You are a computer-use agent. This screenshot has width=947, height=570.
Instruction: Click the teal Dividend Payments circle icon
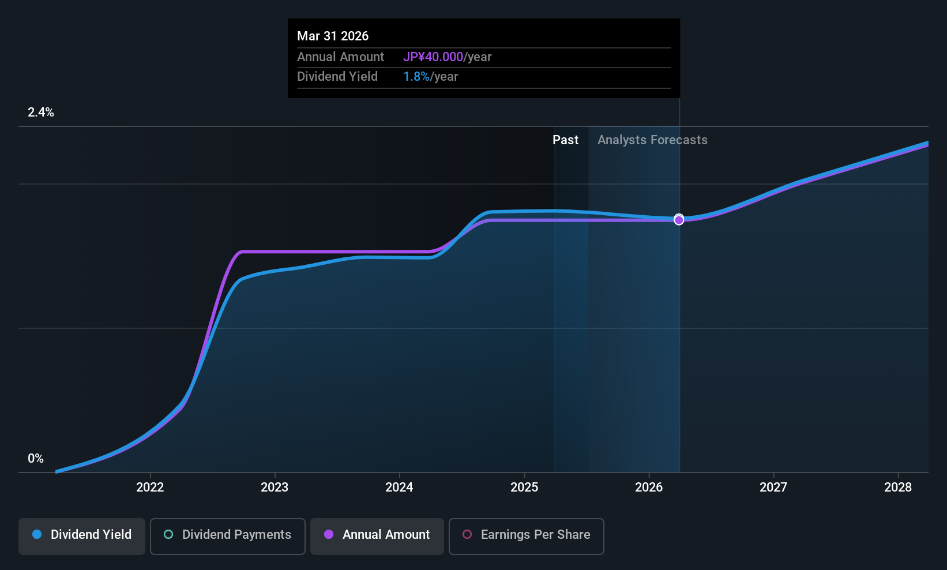pos(168,534)
